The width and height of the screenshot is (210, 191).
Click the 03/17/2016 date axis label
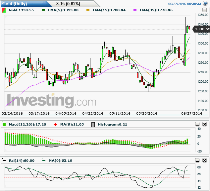point(39,114)
